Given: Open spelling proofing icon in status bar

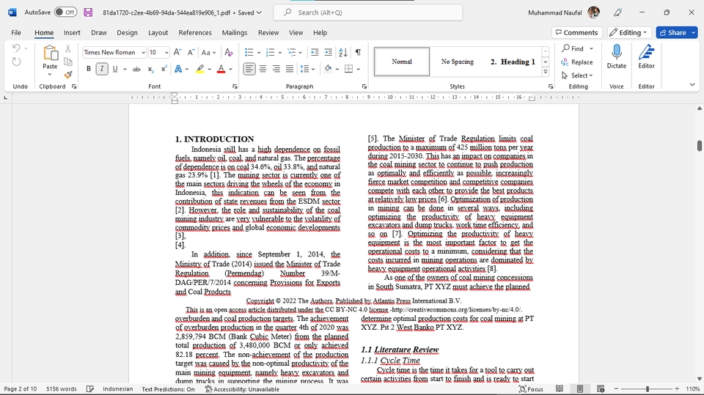Looking at the screenshot, I should pos(89,389).
